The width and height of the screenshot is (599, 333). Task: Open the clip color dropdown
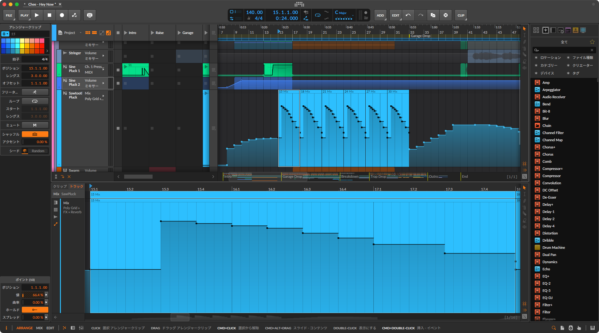tap(5, 34)
